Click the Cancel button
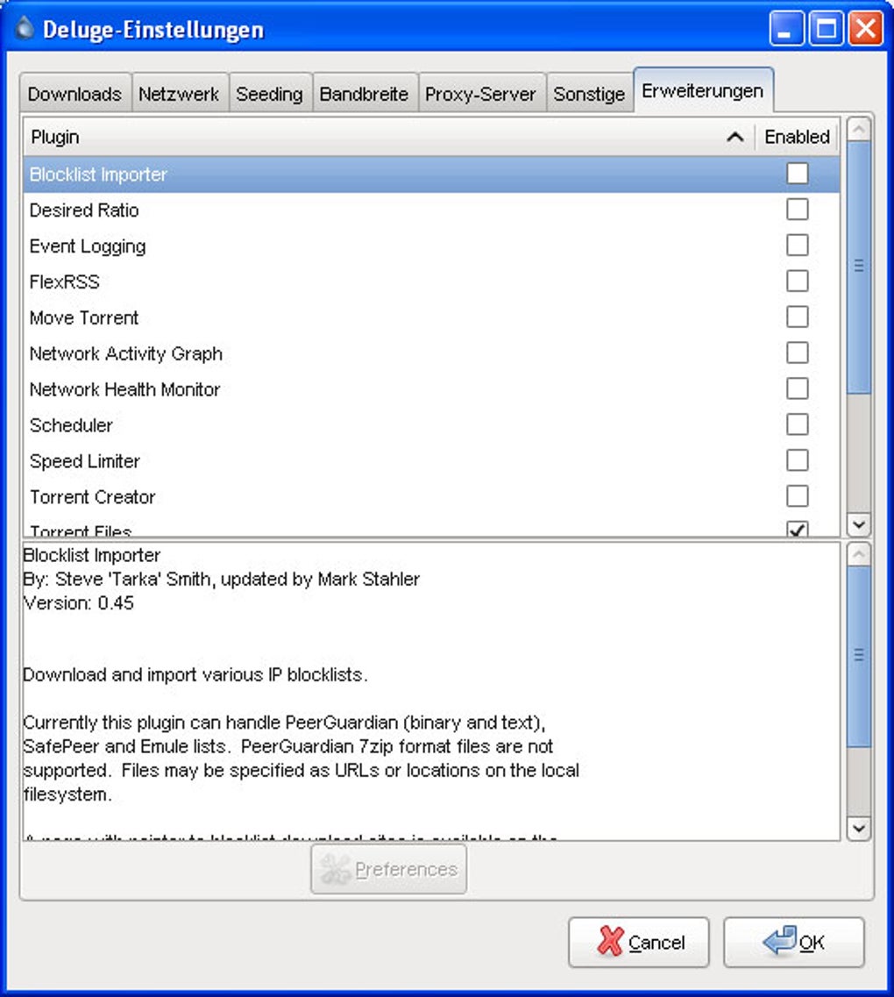894x997 pixels. click(639, 943)
